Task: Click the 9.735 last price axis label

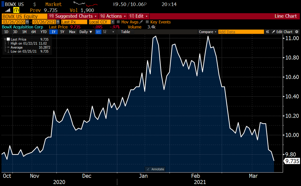Action: (x=291, y=161)
